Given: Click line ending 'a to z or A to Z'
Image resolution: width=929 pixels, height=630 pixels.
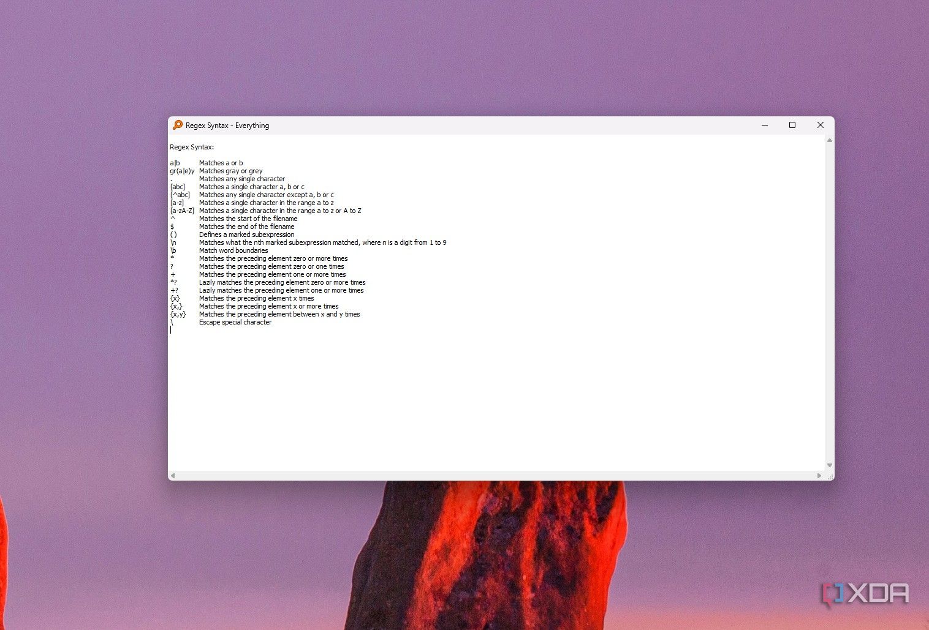Looking at the screenshot, I should (x=280, y=211).
